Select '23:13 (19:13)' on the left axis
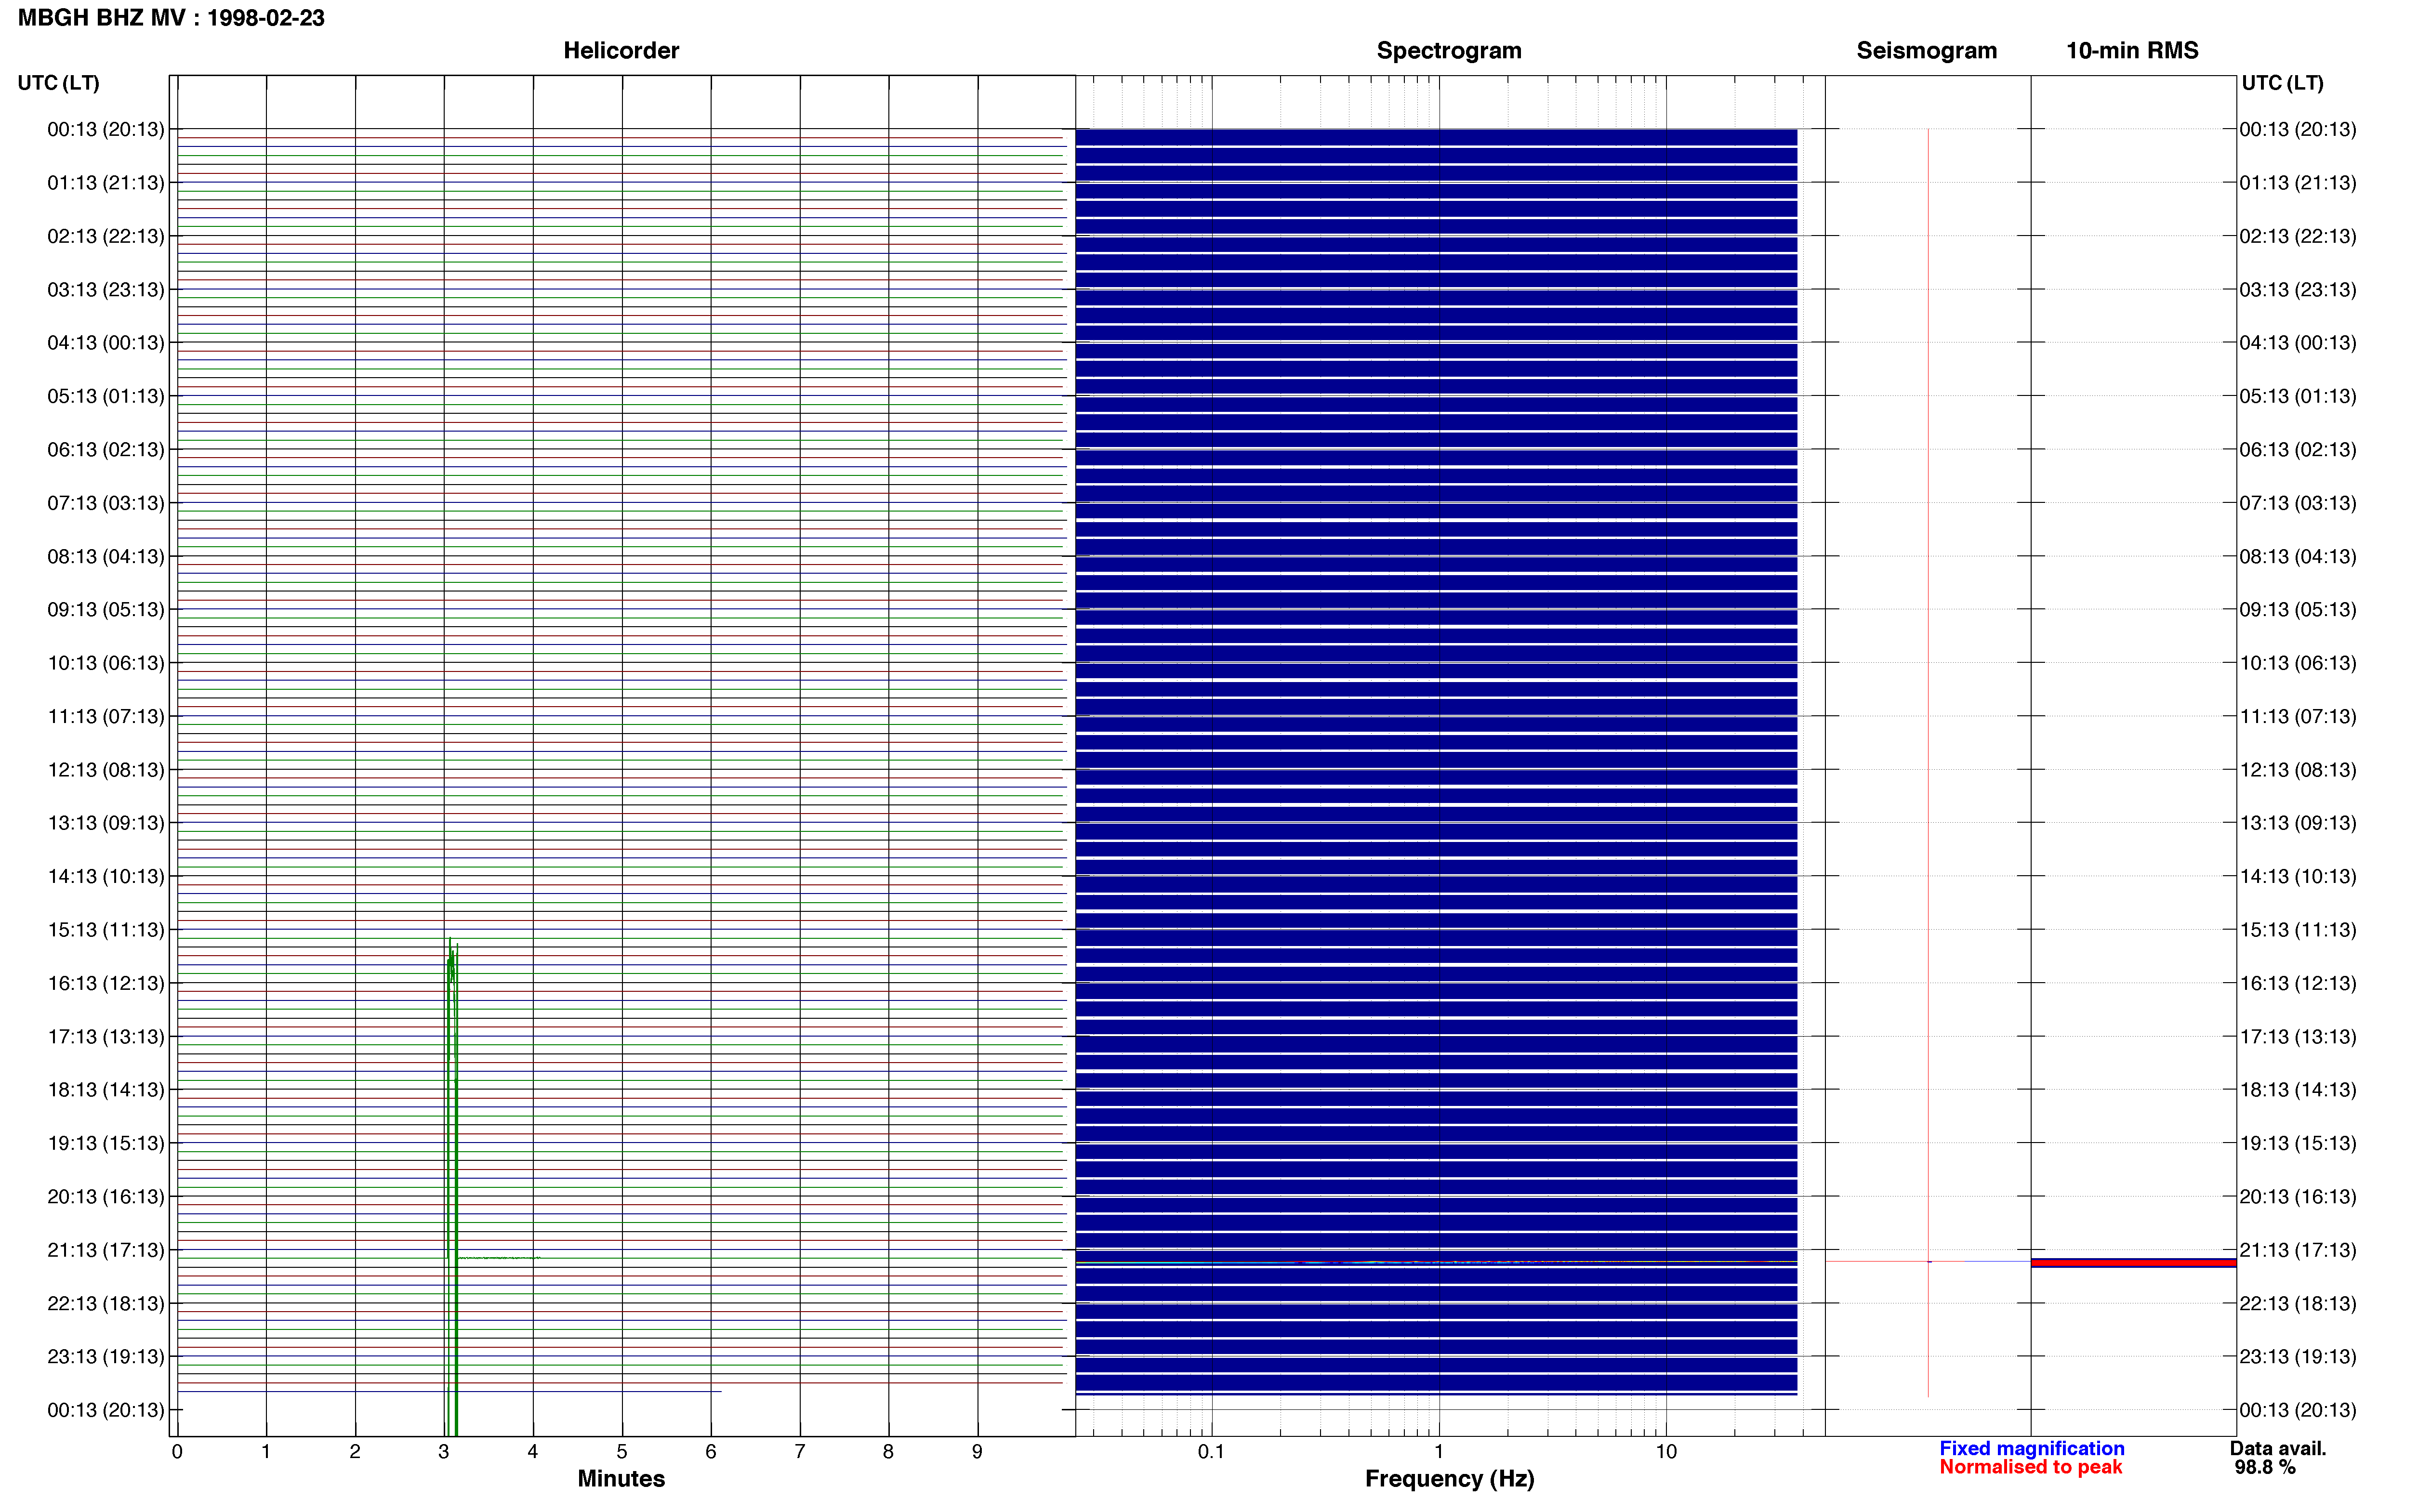 [x=106, y=1357]
